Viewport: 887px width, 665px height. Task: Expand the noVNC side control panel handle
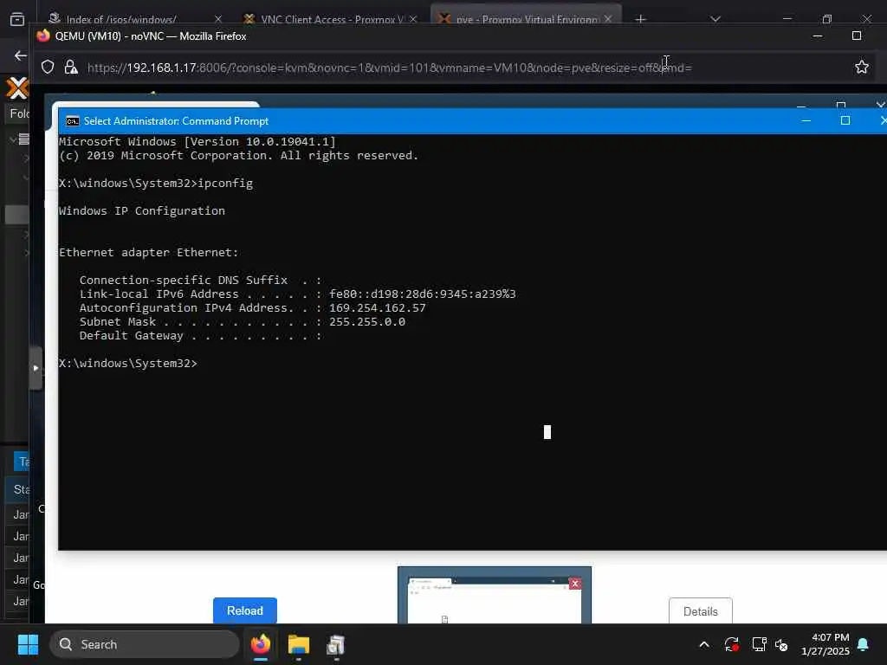36,368
